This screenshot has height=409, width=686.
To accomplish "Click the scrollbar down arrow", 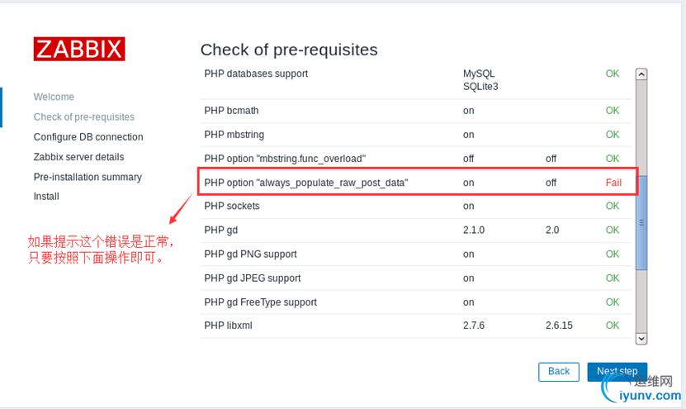I will (x=641, y=337).
